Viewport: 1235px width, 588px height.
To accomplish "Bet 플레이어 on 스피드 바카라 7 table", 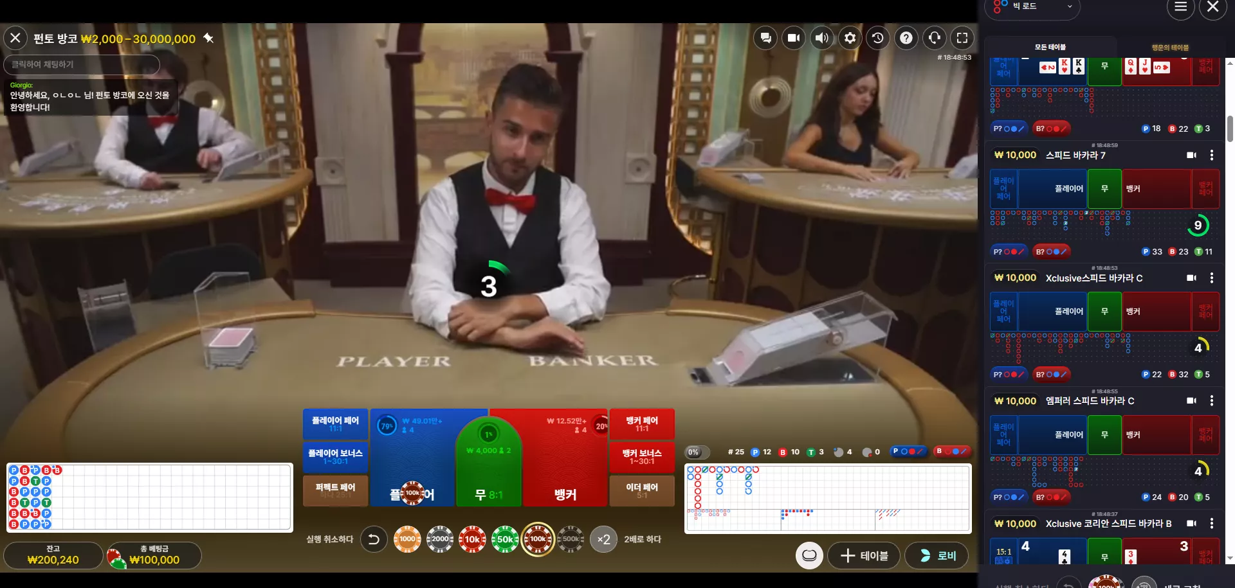I will 1053,188.
